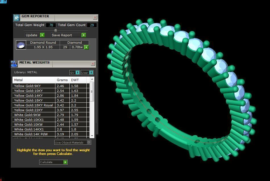Collapse the gem report with round arrow

pyautogui.click(x=56, y=30)
